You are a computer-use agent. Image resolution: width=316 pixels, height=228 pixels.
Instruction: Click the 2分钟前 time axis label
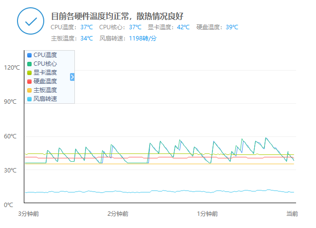click(118, 213)
